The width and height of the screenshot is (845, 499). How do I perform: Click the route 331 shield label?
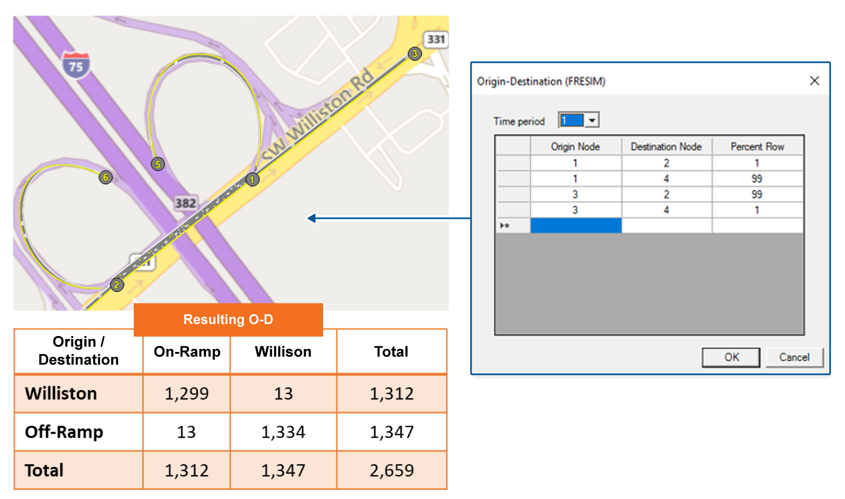[x=436, y=39]
